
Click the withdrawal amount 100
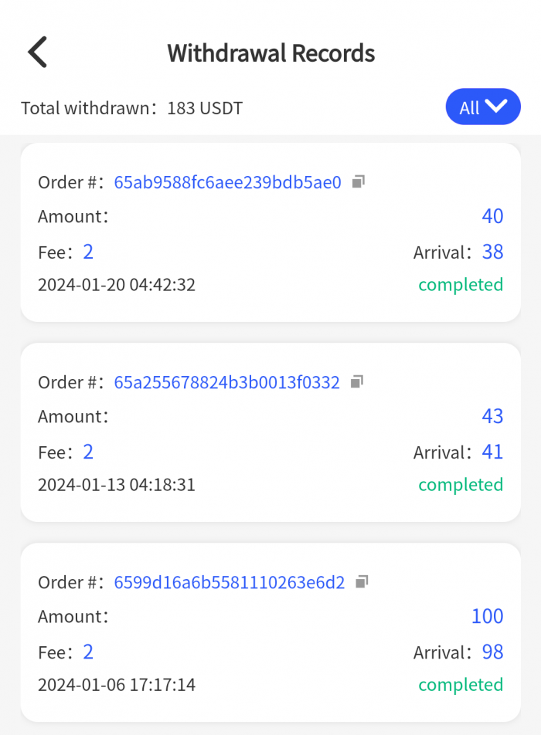(487, 616)
